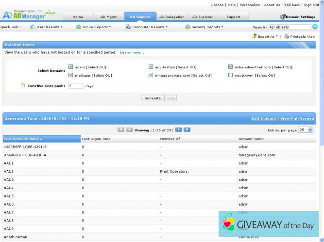The image size is (324, 242).
Task: Click the Domain Settings icon
Action: point(283,17)
